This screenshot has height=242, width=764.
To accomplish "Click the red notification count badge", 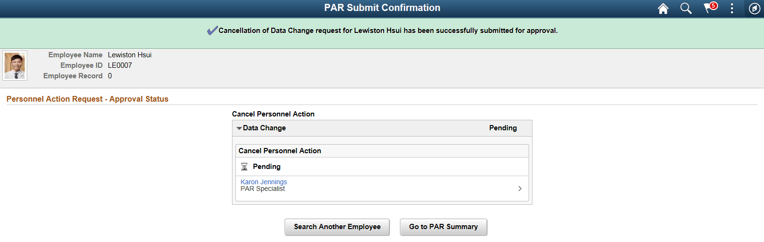I will click(x=713, y=6).
